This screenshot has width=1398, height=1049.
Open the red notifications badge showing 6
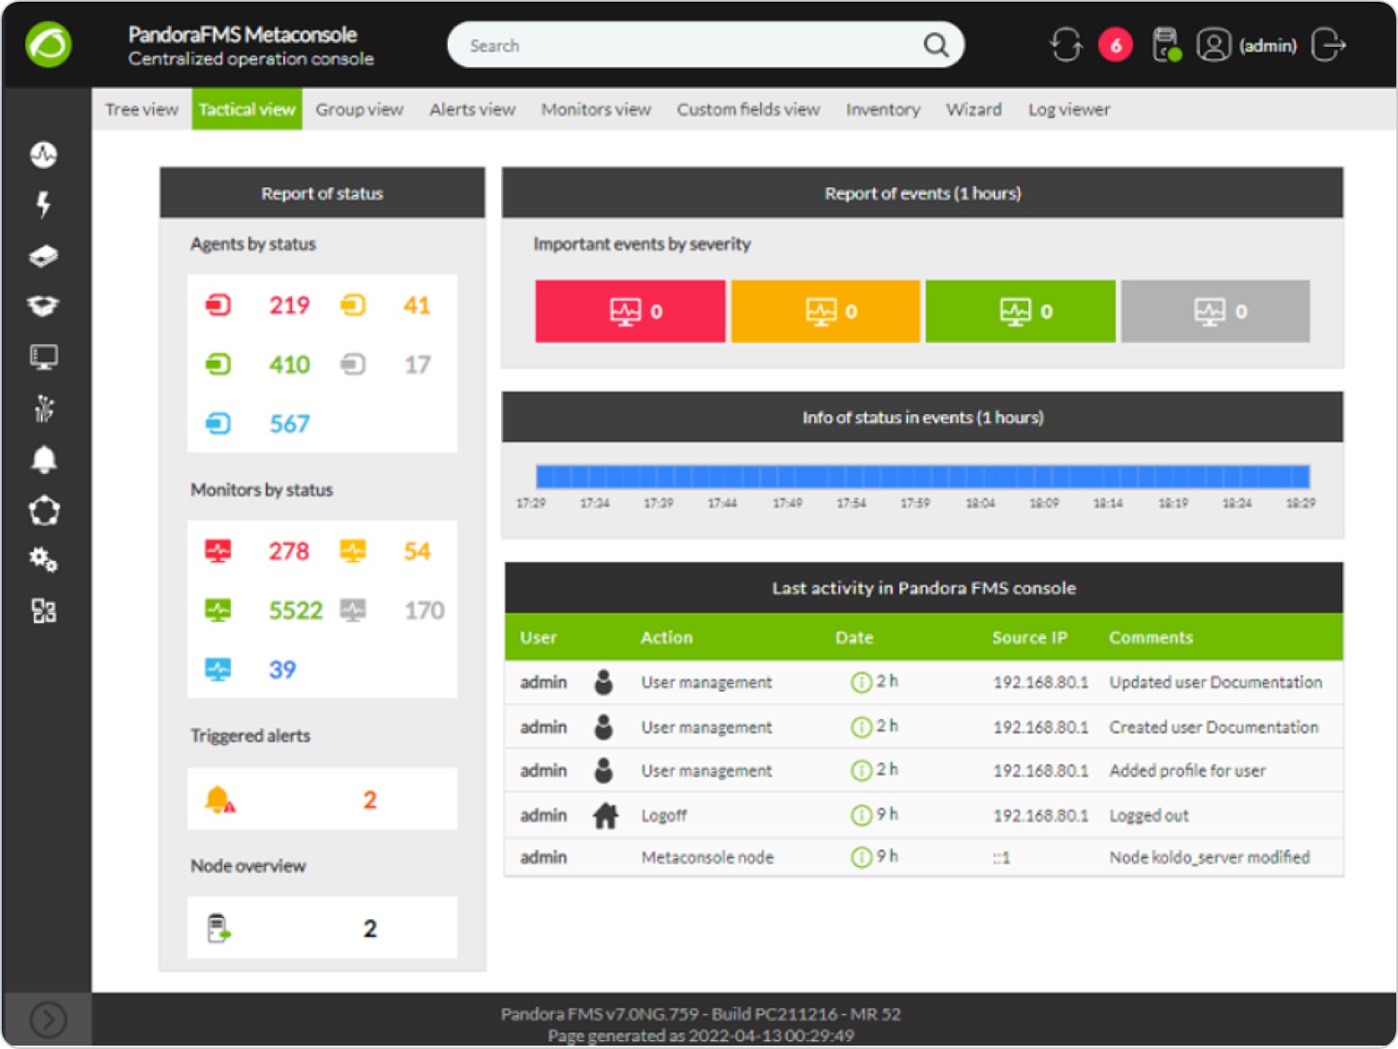tap(1115, 45)
